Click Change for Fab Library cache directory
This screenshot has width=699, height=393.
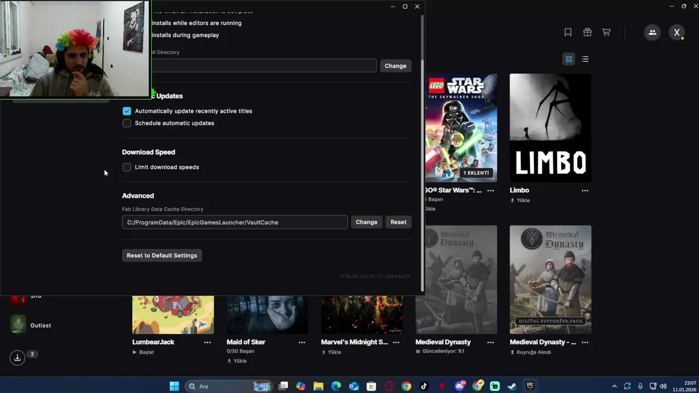click(366, 222)
